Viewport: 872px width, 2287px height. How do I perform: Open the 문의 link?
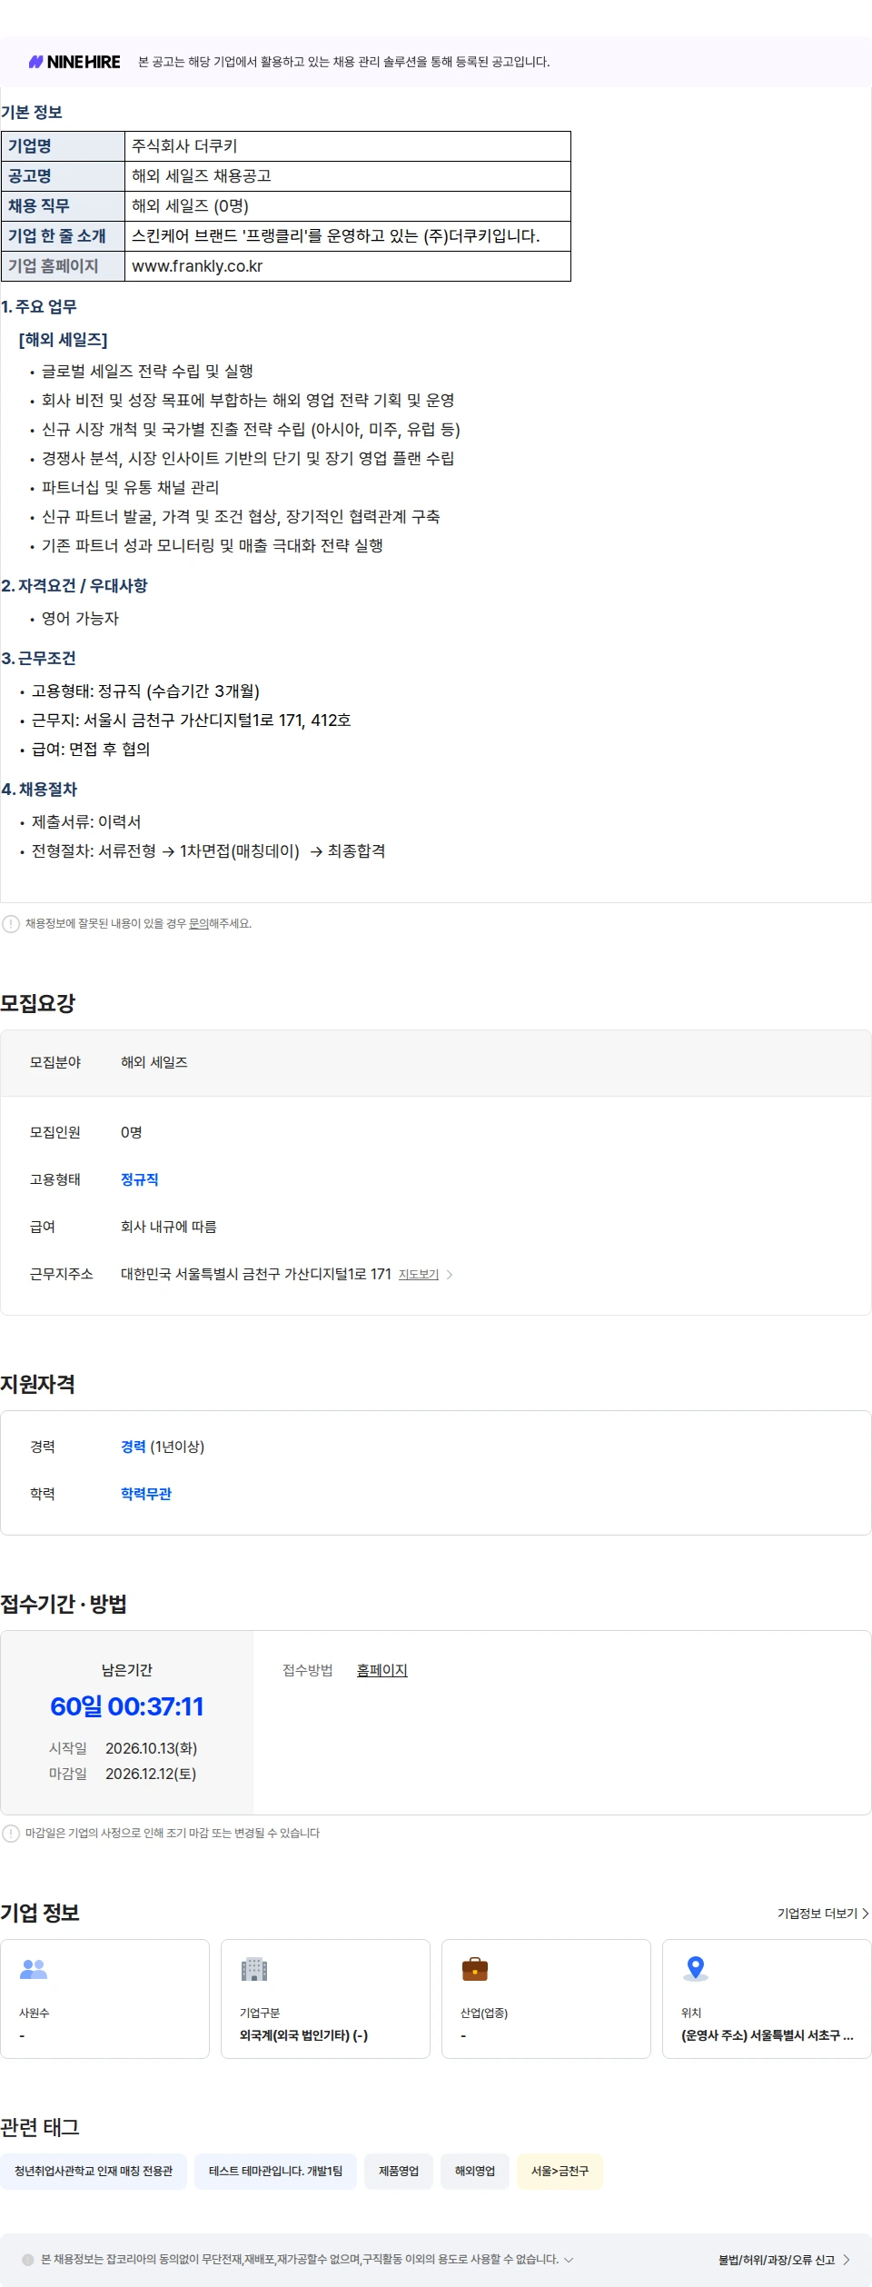point(198,923)
